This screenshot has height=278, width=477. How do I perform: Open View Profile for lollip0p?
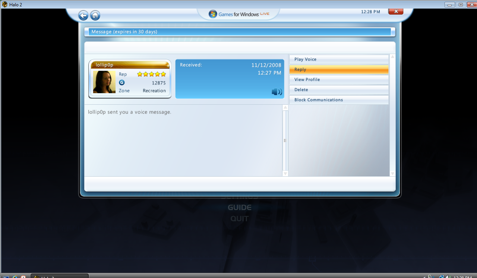pyautogui.click(x=339, y=79)
